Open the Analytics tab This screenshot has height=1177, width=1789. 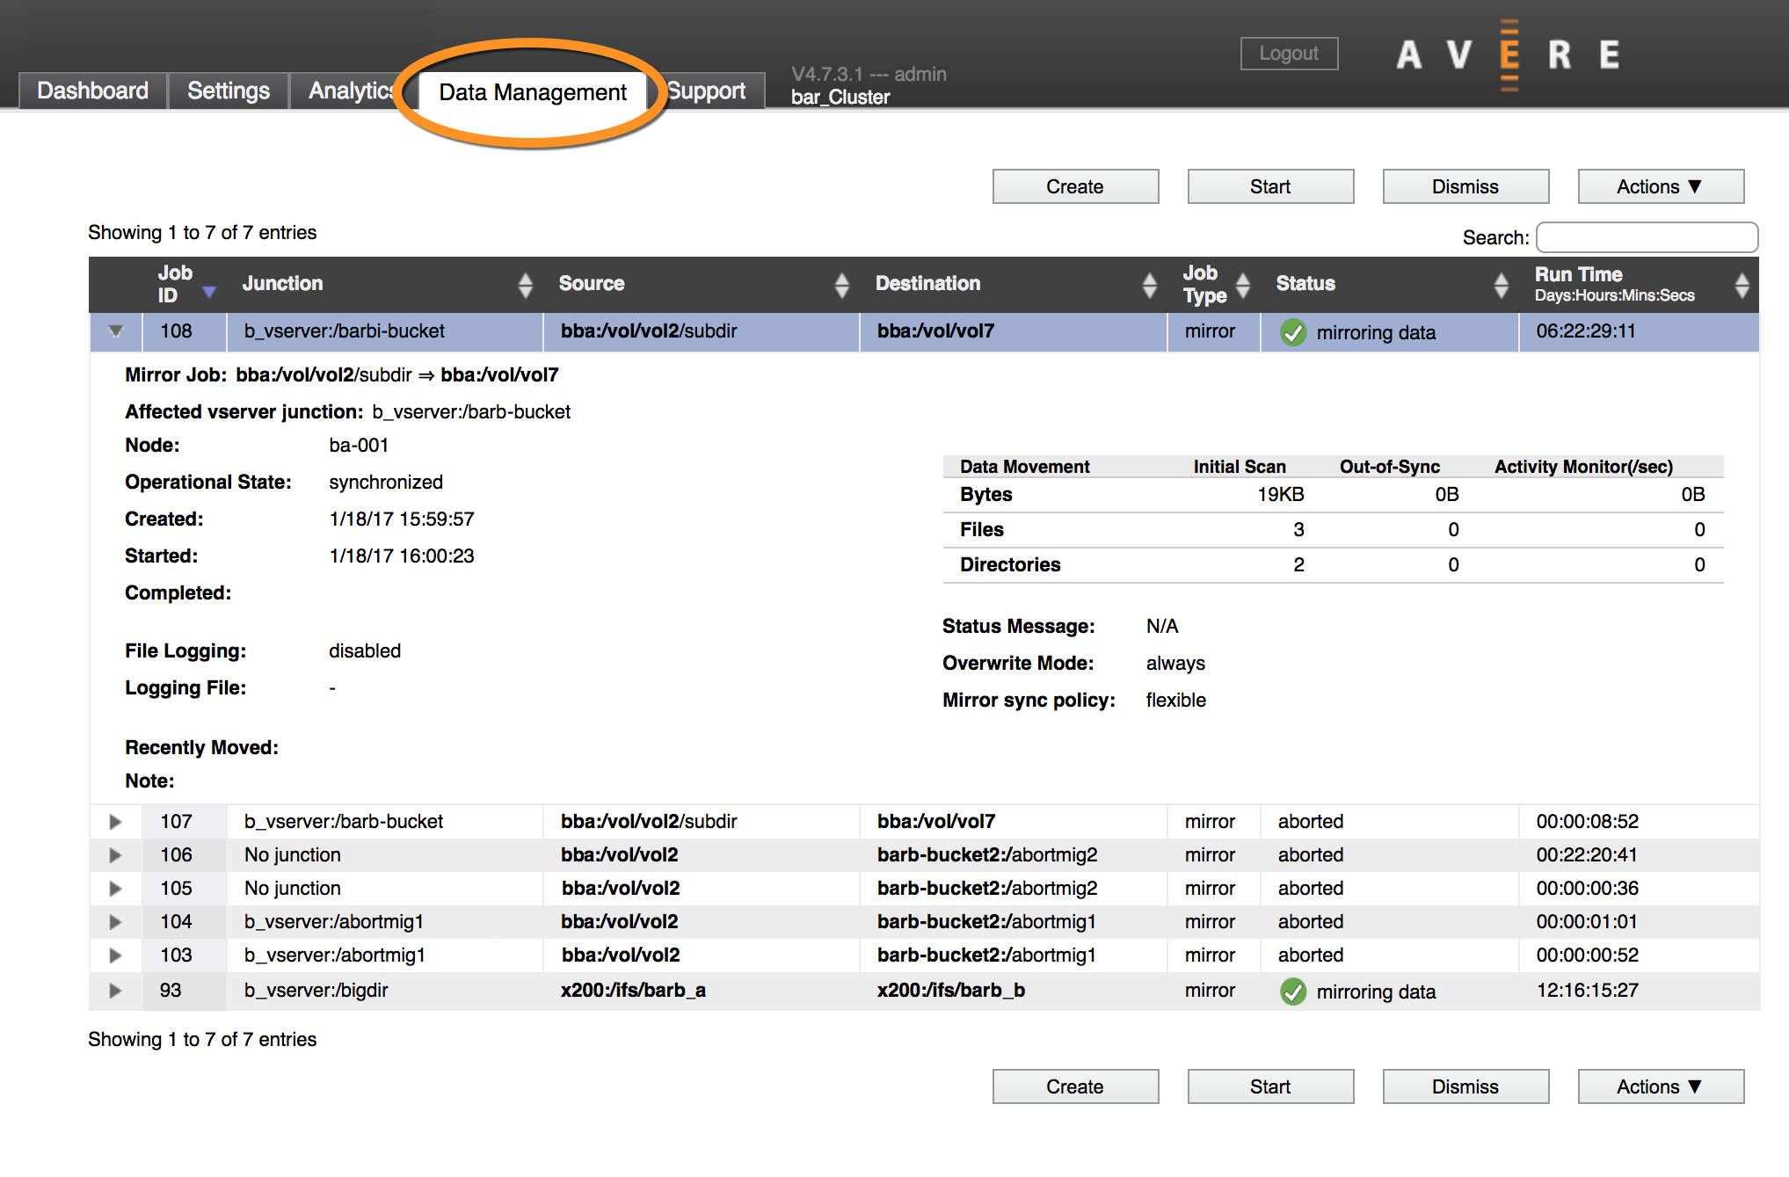350,91
